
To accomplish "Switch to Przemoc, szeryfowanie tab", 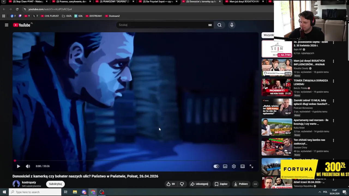I will (71, 2).
